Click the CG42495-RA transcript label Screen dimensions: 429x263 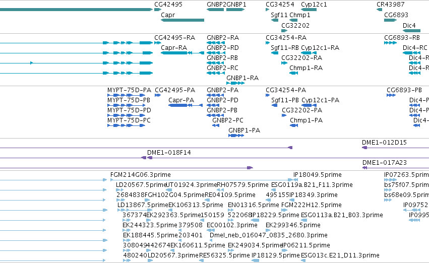pos(175,37)
